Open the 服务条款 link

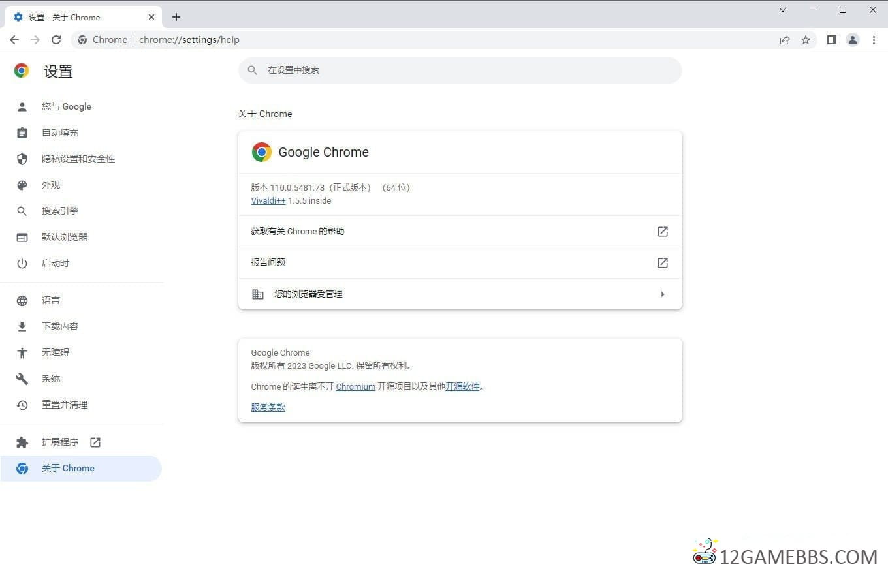coord(268,407)
